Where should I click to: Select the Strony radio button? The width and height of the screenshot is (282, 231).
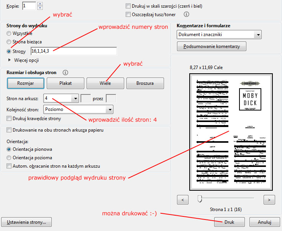[x=9, y=51]
